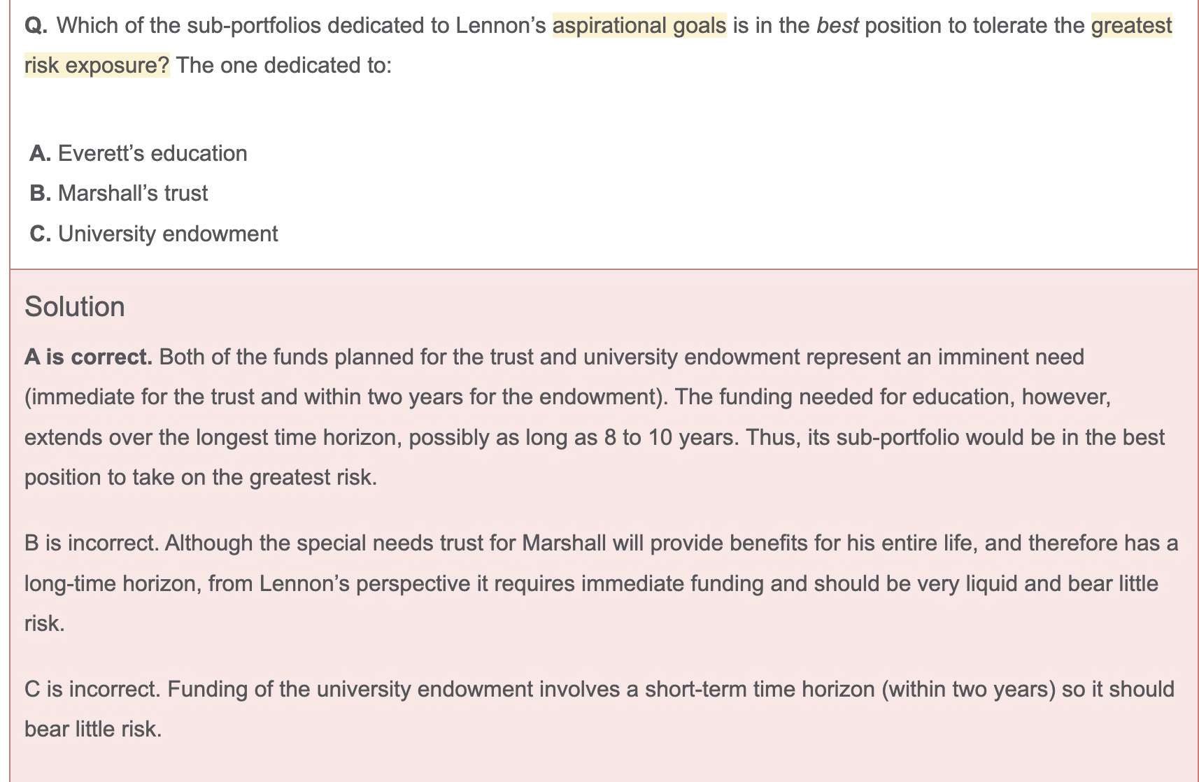Click the bold 'A is correct.' text

88,357
